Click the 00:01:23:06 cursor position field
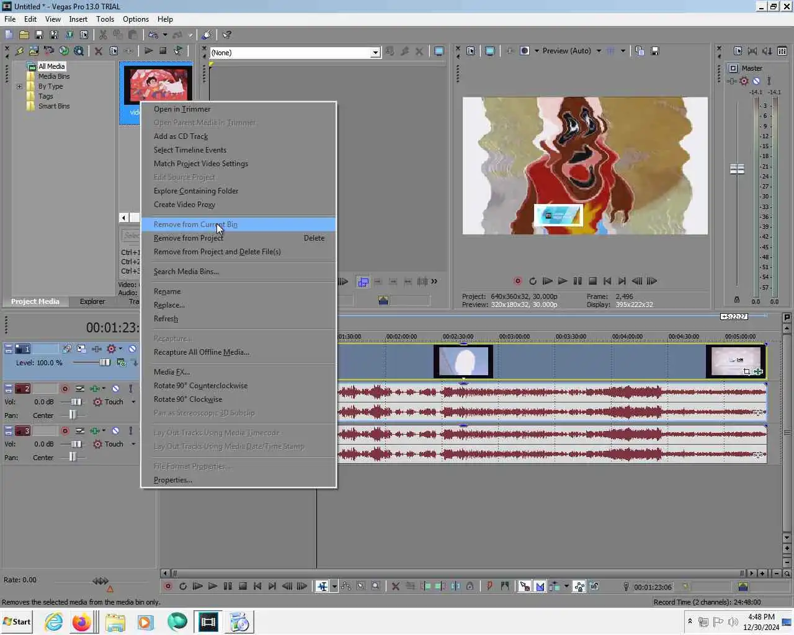The image size is (794, 635). click(x=653, y=587)
